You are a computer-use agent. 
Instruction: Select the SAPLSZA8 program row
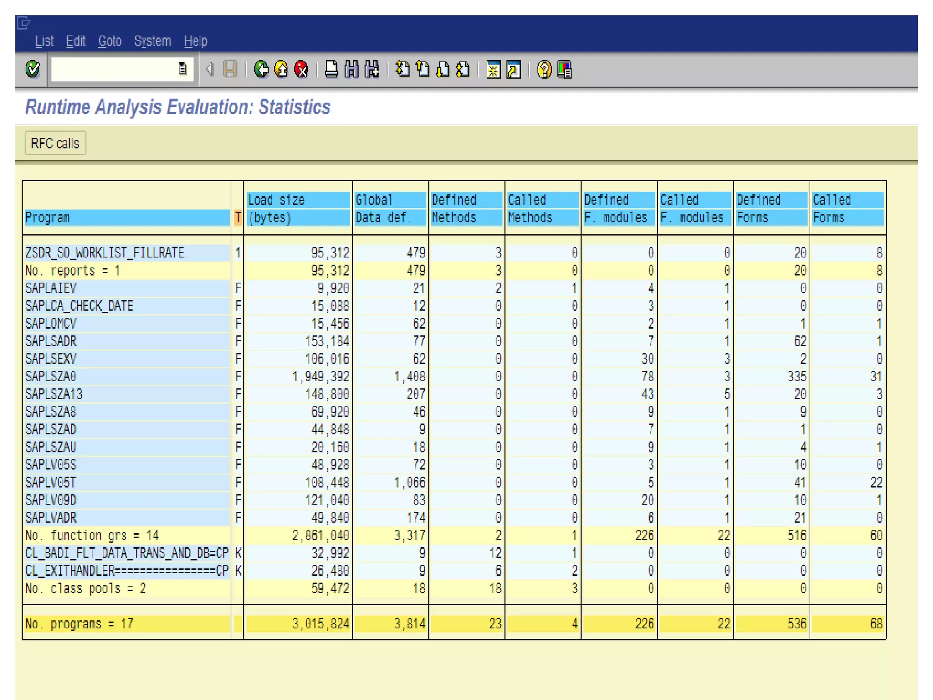[x=454, y=412]
